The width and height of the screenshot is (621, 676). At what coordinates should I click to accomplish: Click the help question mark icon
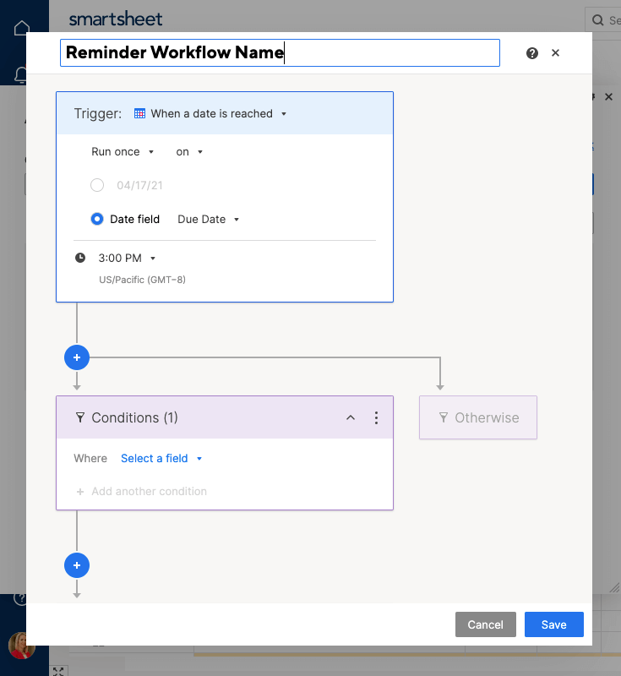click(x=532, y=53)
